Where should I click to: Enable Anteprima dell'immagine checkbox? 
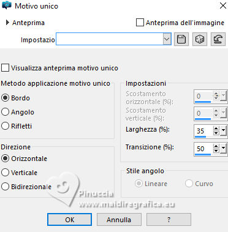pyautogui.click(x=140, y=23)
